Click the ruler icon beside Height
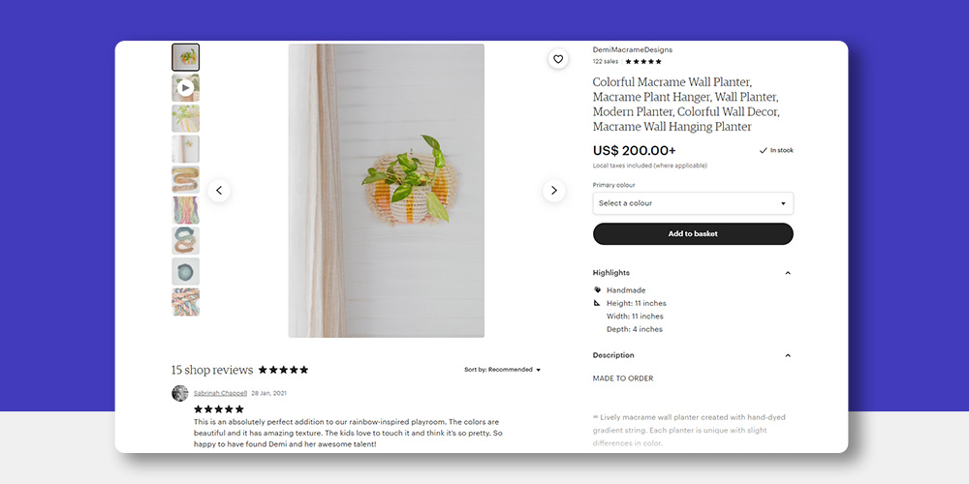The image size is (969, 484). click(x=597, y=303)
